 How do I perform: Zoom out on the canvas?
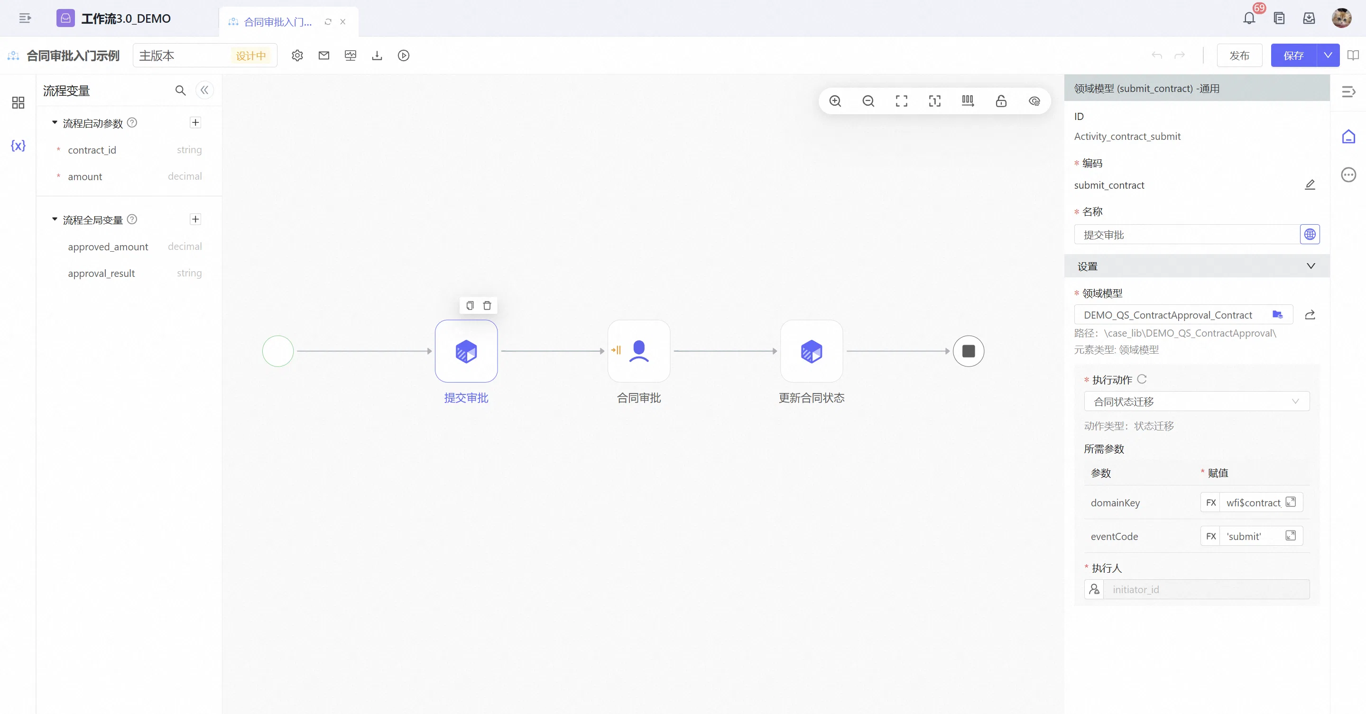click(868, 101)
